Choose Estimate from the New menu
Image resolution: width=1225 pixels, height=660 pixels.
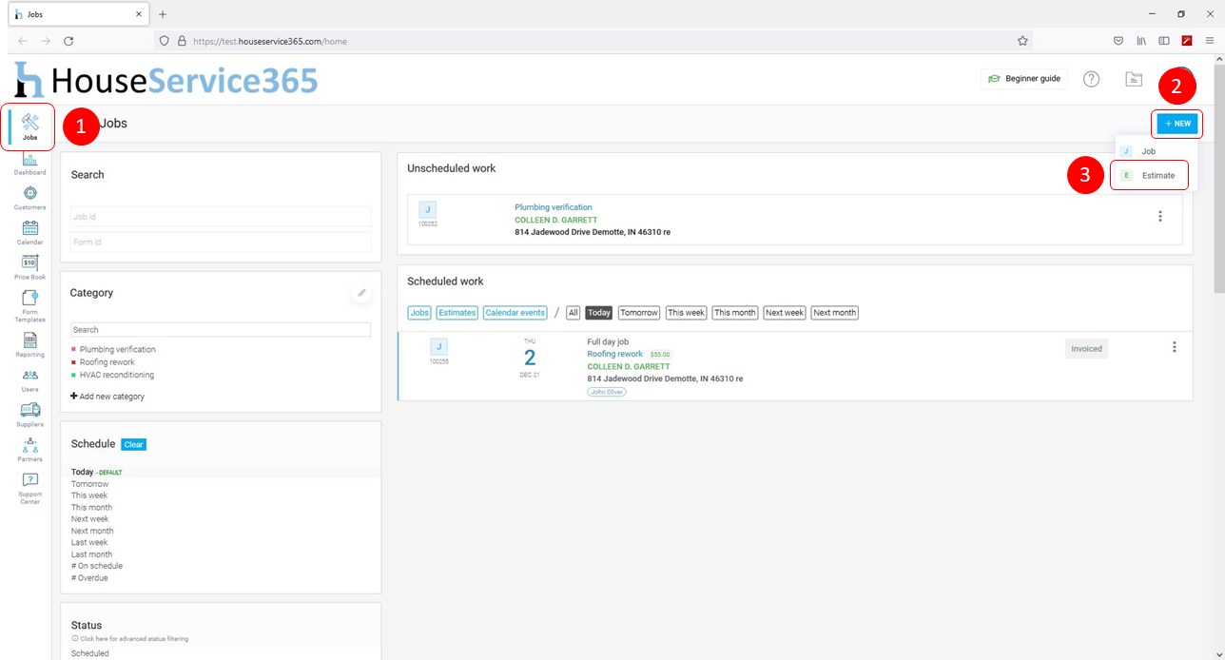click(x=1152, y=176)
